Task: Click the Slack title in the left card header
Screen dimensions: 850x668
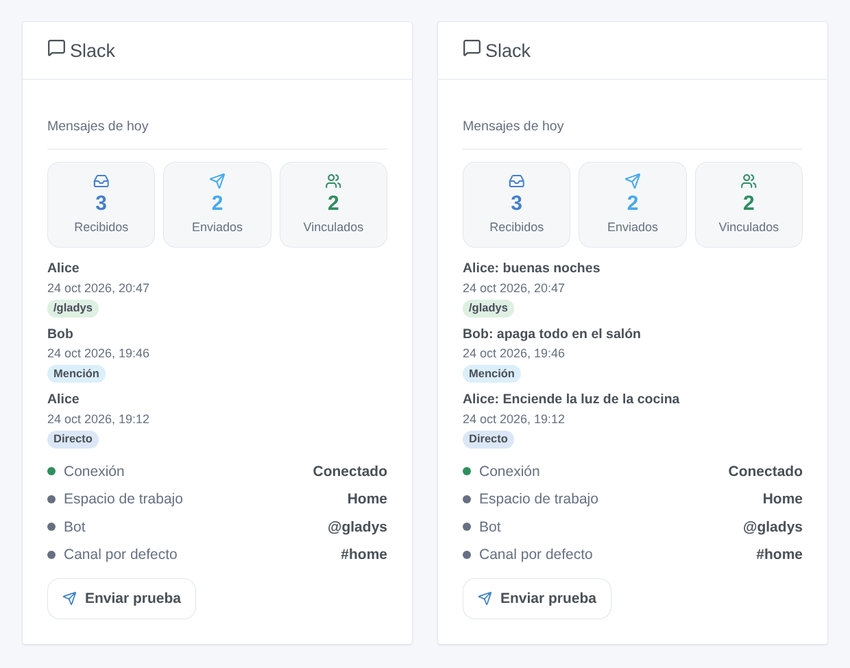Action: click(93, 51)
